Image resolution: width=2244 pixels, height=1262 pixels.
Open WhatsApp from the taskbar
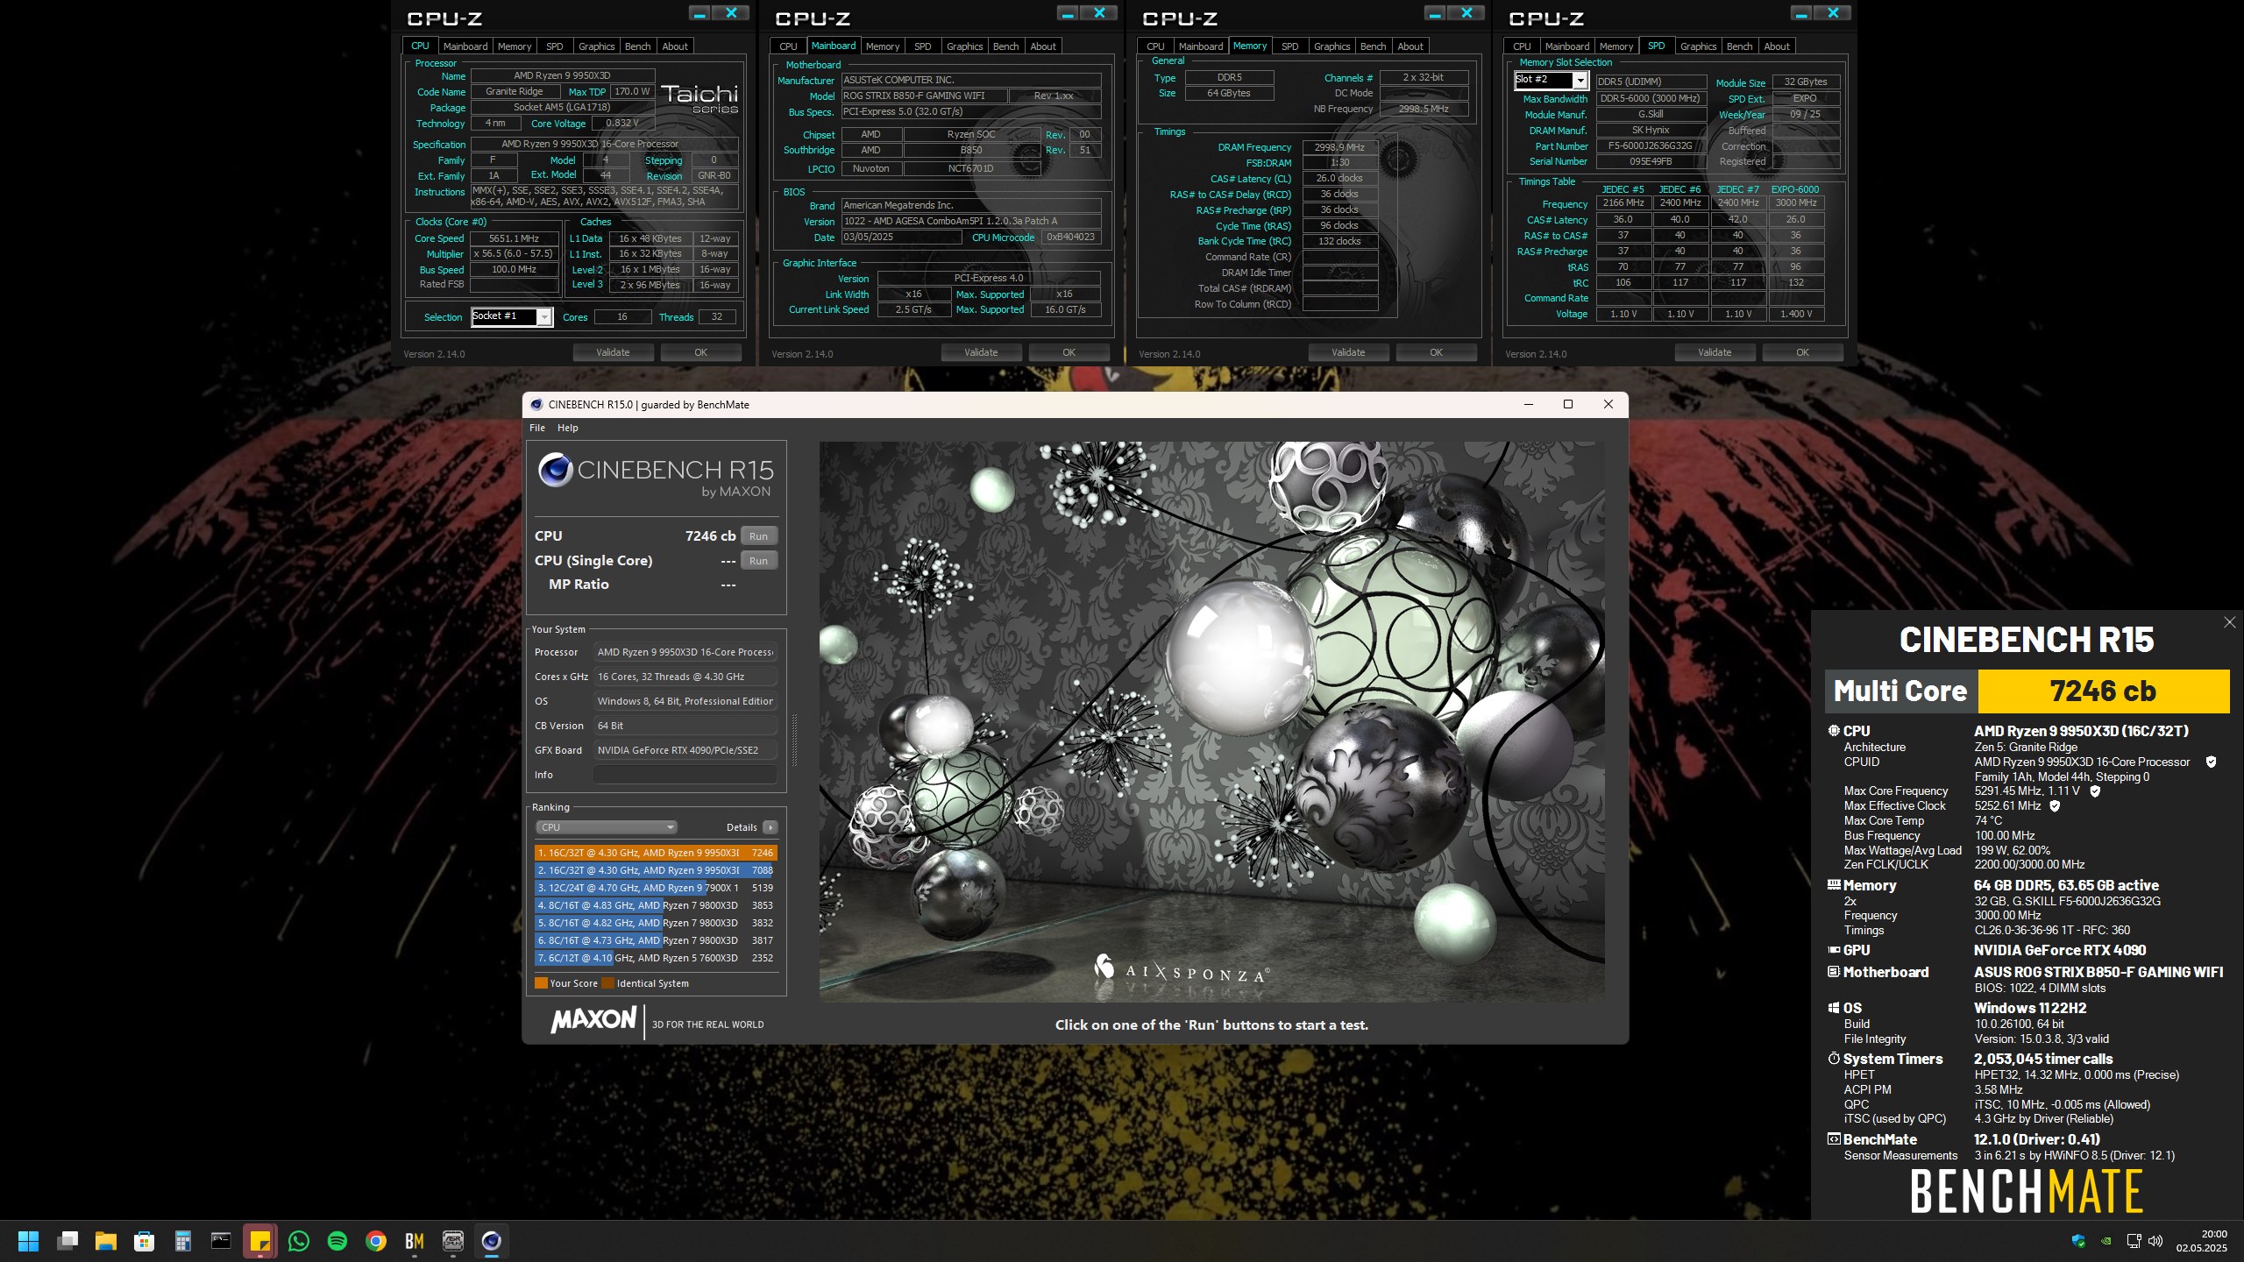click(x=299, y=1241)
